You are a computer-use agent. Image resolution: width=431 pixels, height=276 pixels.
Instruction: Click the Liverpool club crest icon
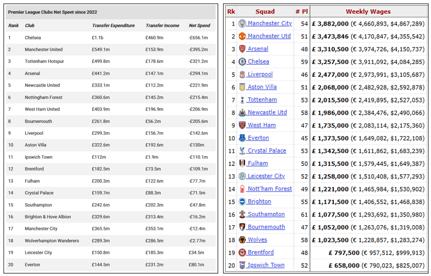[242, 74]
